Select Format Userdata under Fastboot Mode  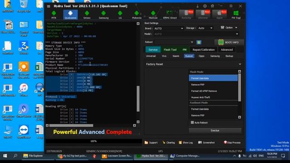pyautogui.click(x=213, y=109)
